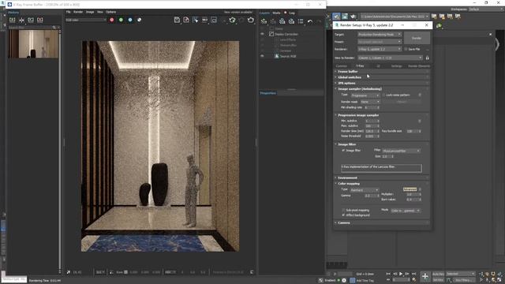This screenshot has width=505, height=284.
Task: Click the large plus icon in status bar
Action: [x=425, y=276]
